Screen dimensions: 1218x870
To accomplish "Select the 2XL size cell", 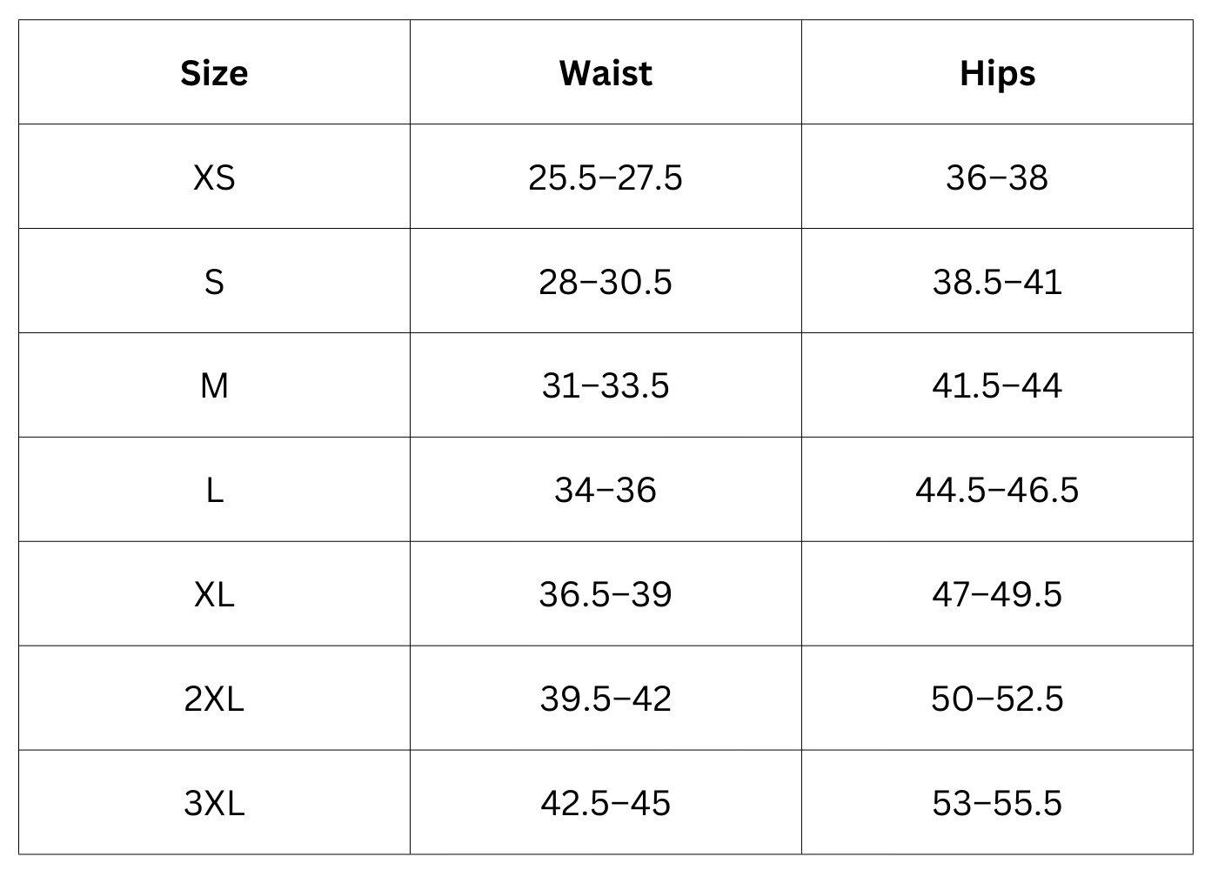I will tap(214, 699).
